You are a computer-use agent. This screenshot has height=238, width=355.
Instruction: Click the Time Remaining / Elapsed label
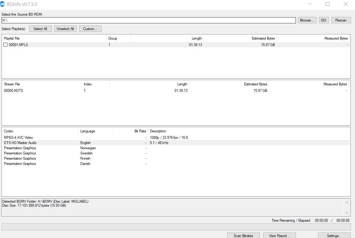point(291,220)
